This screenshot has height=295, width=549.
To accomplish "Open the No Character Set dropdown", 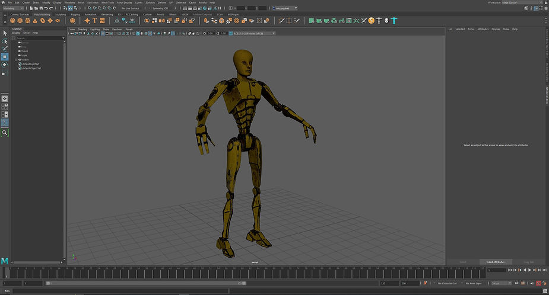I will (x=447, y=284).
